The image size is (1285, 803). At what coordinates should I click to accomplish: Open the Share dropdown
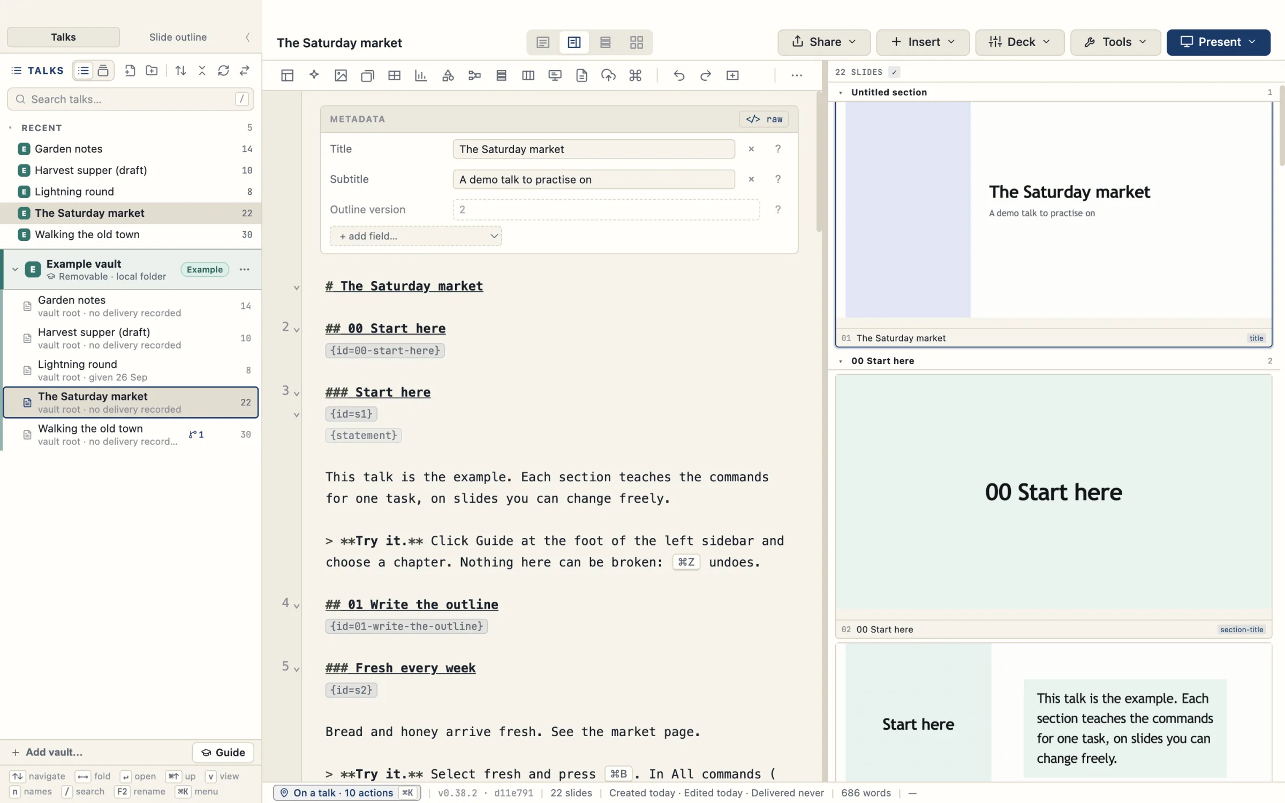824,42
